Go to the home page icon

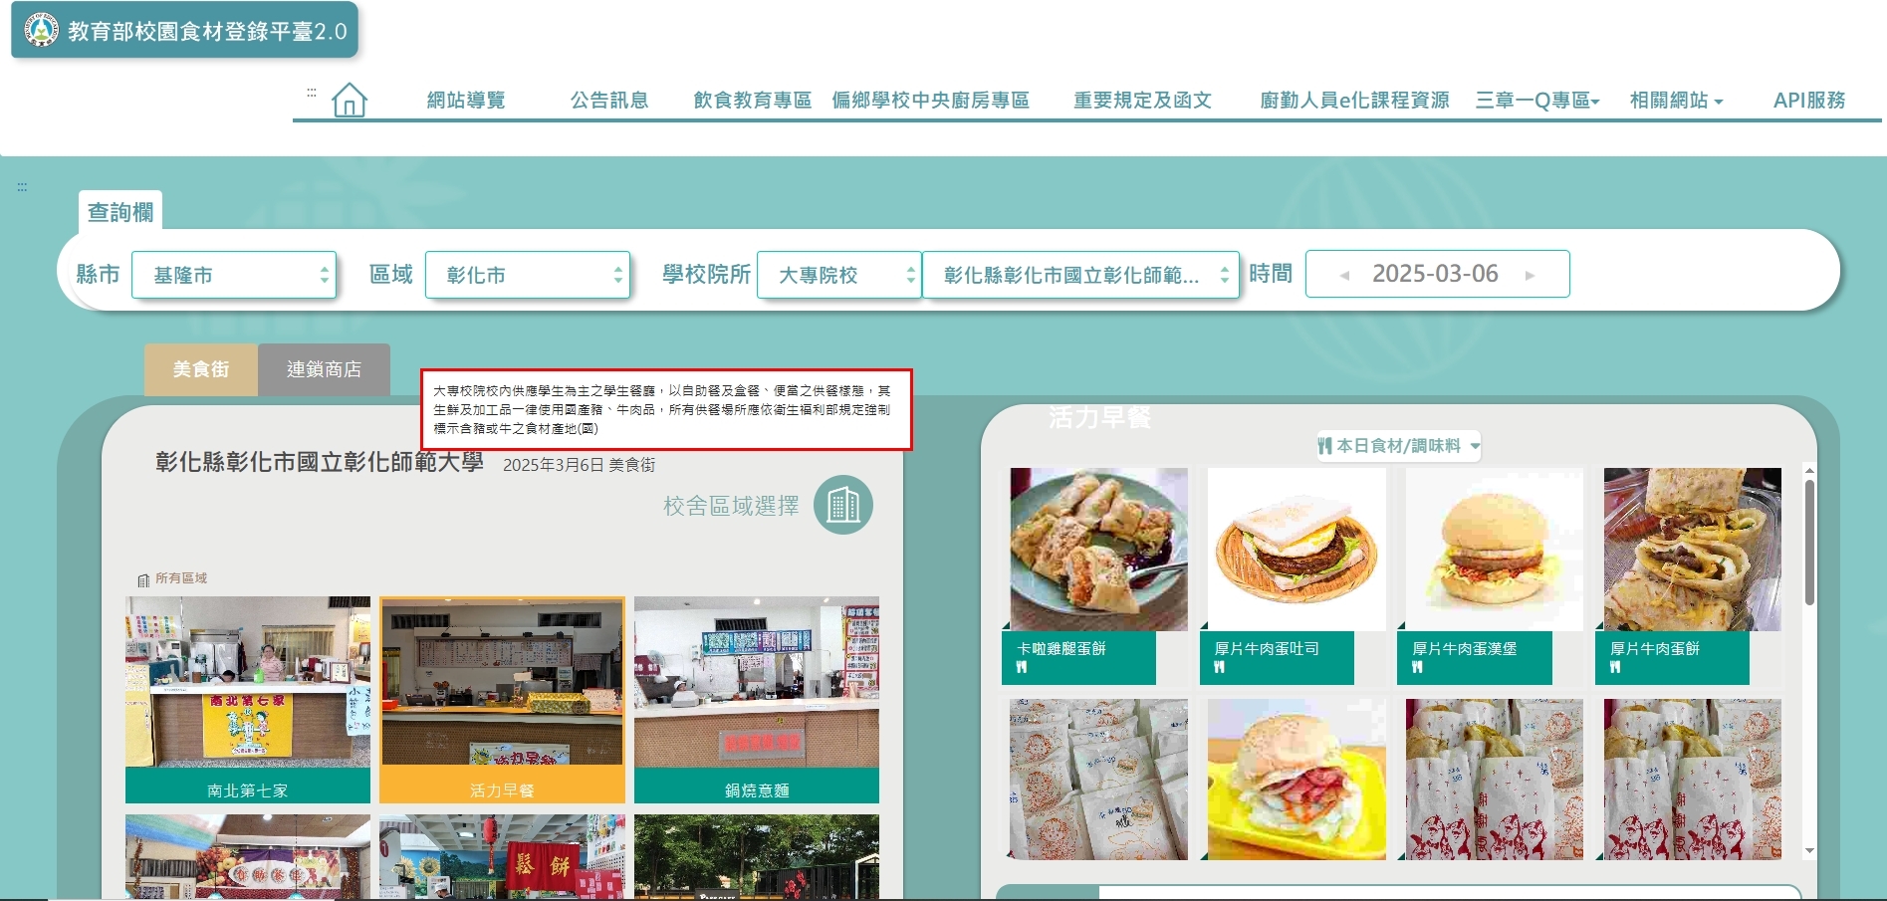(350, 100)
